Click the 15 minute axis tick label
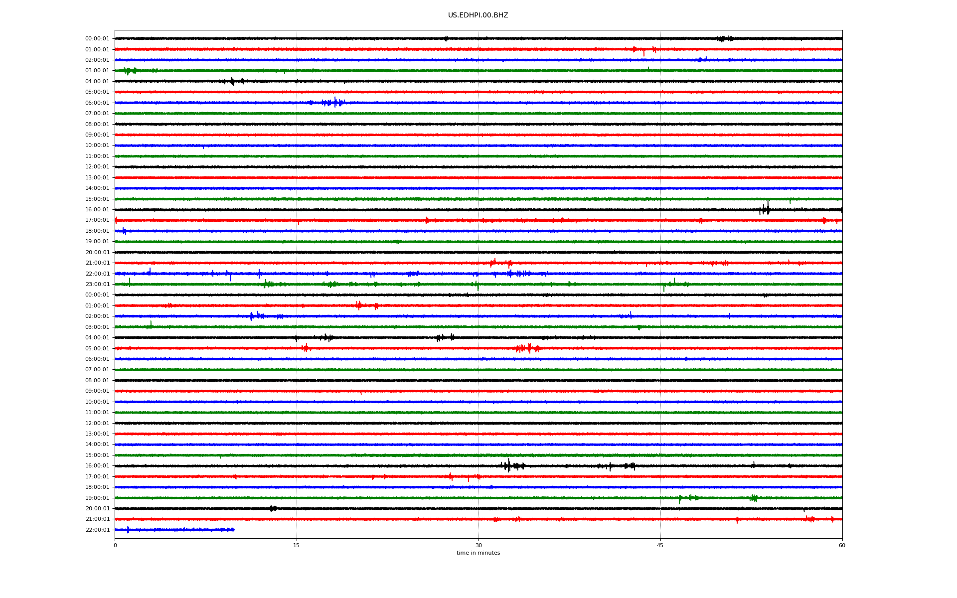 point(297,545)
